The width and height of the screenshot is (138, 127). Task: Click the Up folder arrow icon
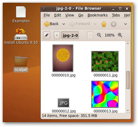pyautogui.click(x=104, y=24)
